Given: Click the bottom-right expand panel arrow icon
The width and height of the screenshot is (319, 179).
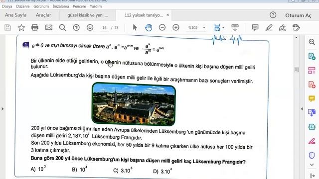Looking at the screenshot, I should pyautogui.click(x=313, y=176).
